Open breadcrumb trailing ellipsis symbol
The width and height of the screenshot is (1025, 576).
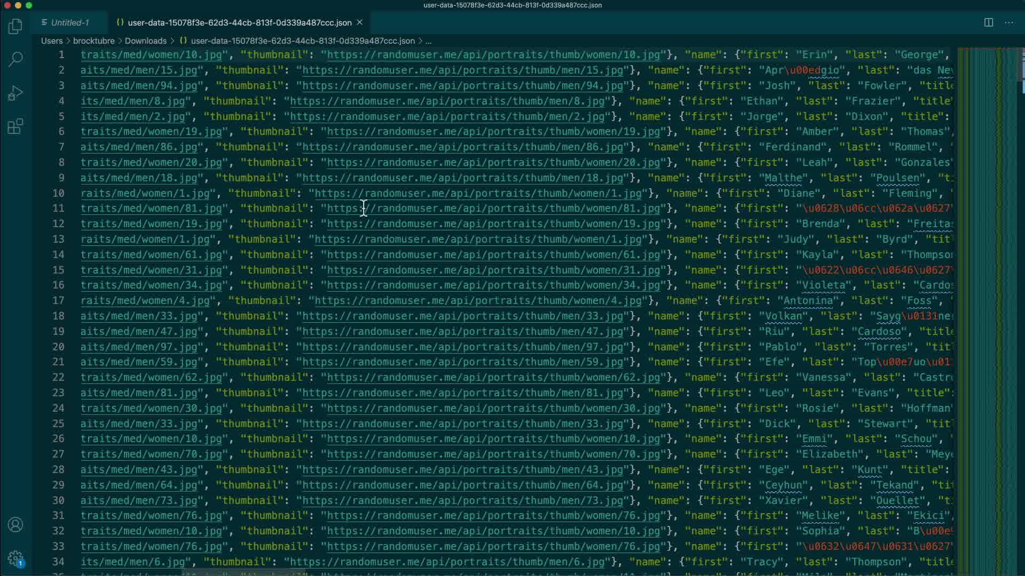pos(429,41)
